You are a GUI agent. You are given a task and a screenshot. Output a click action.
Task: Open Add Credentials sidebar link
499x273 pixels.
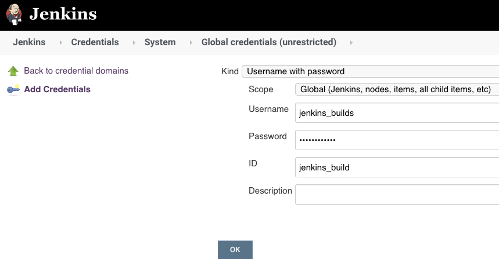pyautogui.click(x=58, y=89)
